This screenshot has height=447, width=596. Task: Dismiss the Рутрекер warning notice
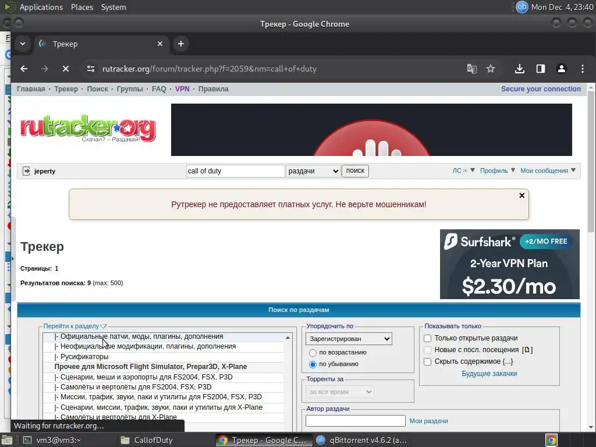tap(522, 196)
